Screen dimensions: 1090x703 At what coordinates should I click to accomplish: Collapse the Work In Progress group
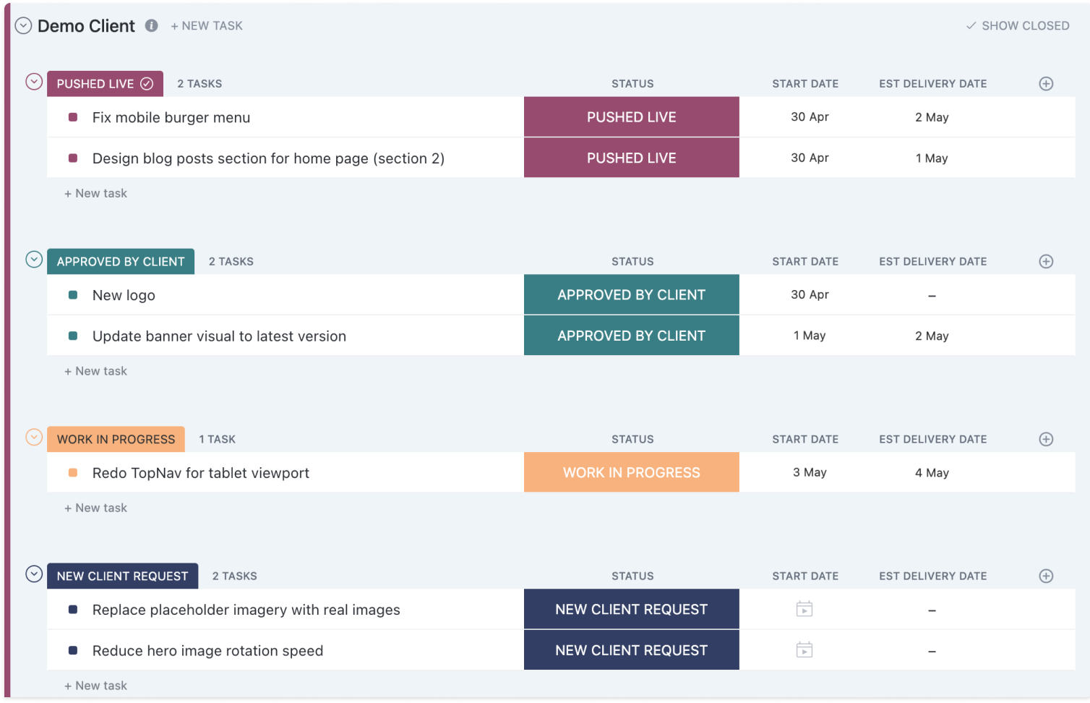[34, 438]
